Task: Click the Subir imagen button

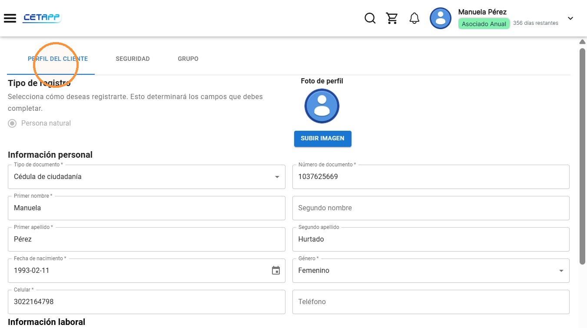Action: 323,139
